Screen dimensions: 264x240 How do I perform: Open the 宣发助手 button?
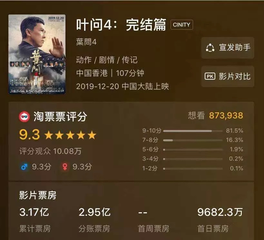228,48
